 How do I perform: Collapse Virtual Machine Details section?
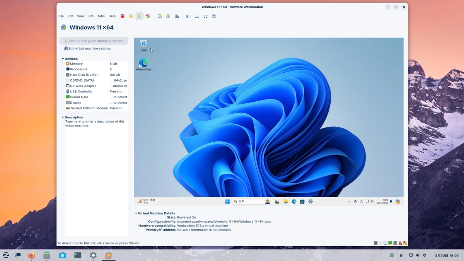point(136,213)
